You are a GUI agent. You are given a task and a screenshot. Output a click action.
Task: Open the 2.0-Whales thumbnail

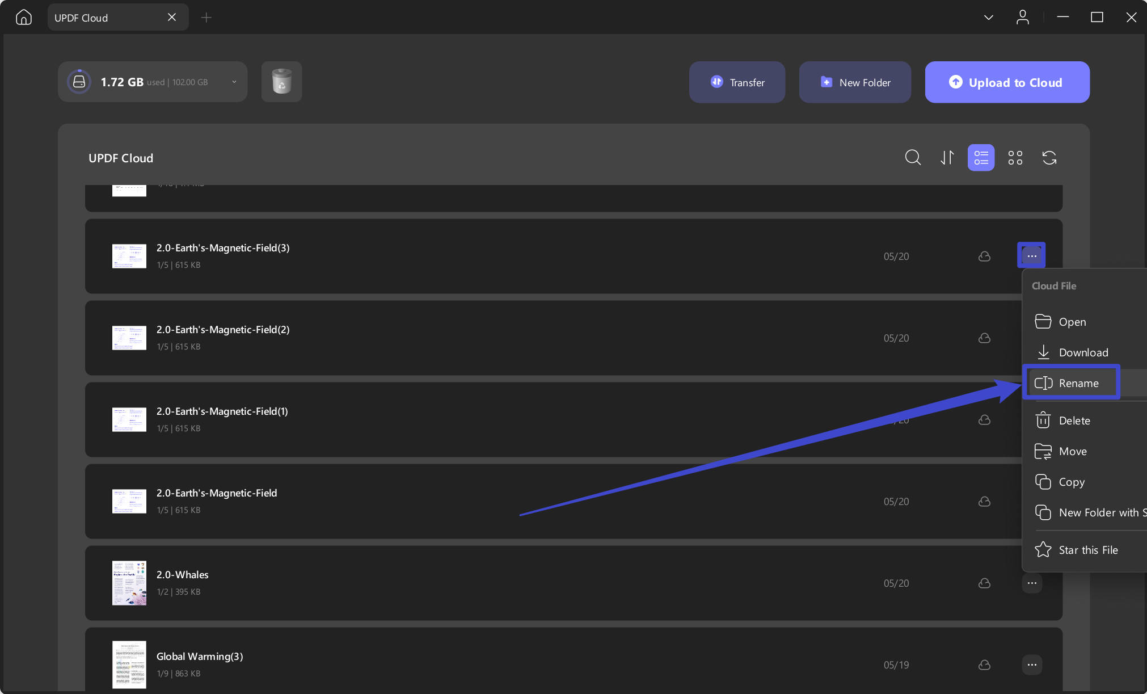(129, 583)
